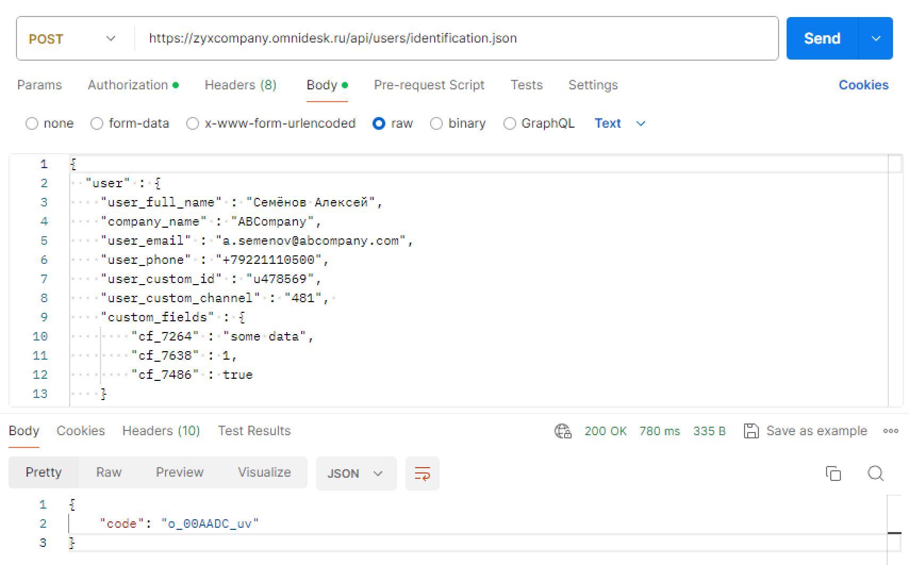Open the JSON format dropdown
Viewport: 909px width, 565px height.
coord(356,473)
